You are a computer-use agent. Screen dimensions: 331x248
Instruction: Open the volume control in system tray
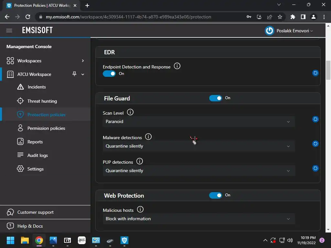[x=290, y=240]
